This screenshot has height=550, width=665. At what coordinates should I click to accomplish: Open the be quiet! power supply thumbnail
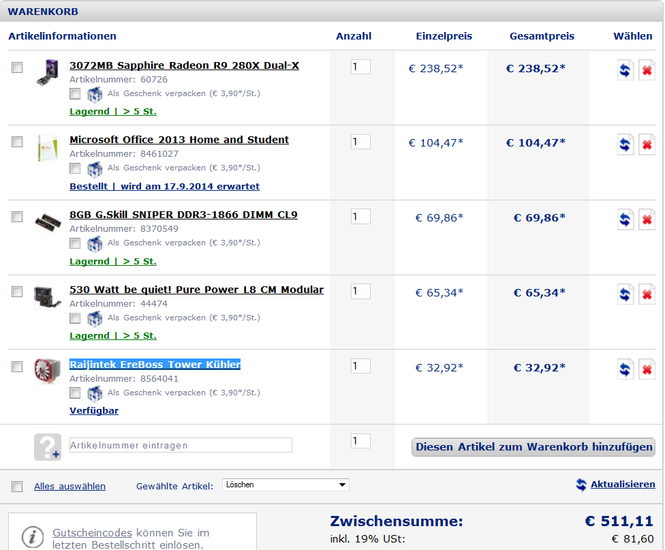(x=47, y=297)
